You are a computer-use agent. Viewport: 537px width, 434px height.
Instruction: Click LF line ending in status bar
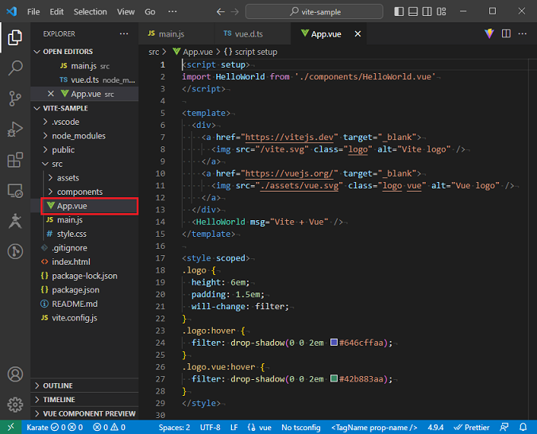coord(234,428)
